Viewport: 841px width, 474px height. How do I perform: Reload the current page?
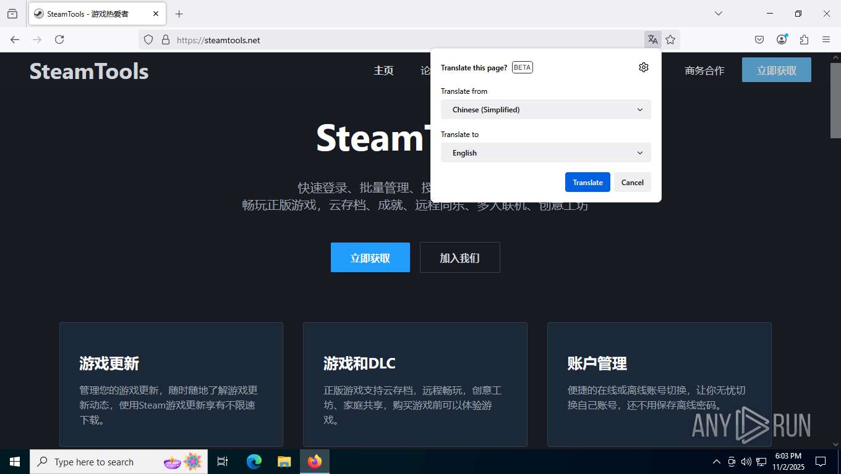pyautogui.click(x=59, y=39)
